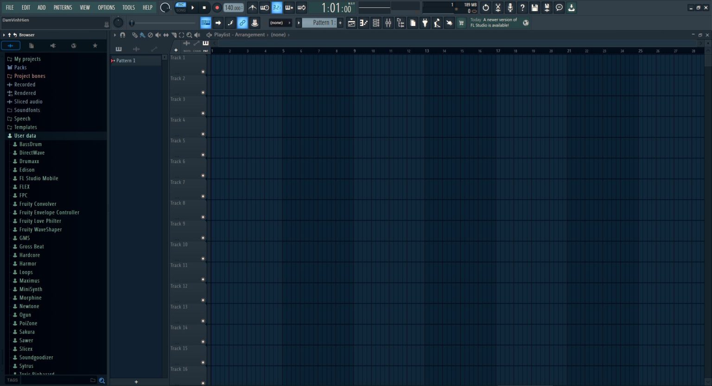Open the plugin picker plug icon
This screenshot has height=386, width=712.
[x=425, y=23]
